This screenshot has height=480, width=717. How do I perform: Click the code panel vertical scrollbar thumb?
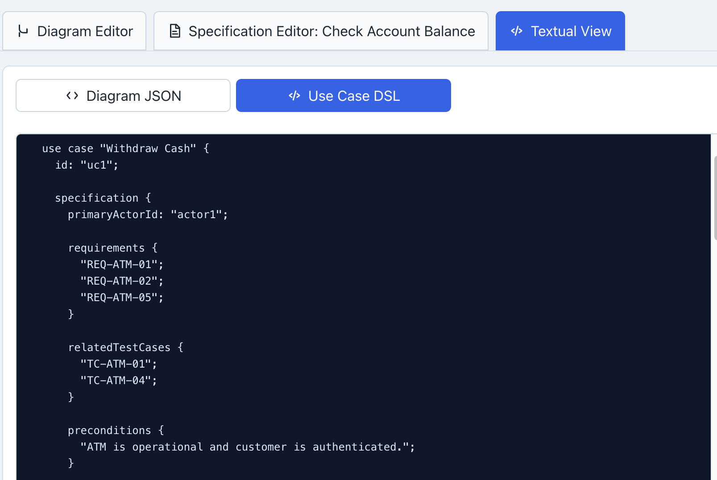point(715,199)
